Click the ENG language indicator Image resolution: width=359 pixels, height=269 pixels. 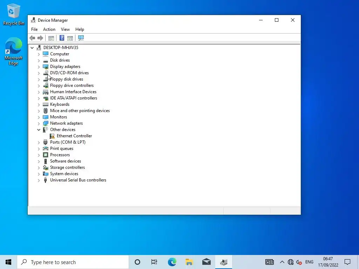click(309, 262)
